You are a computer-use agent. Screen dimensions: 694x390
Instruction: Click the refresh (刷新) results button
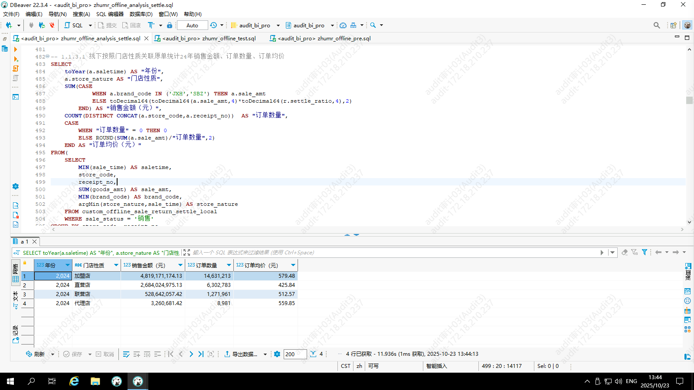(36, 354)
